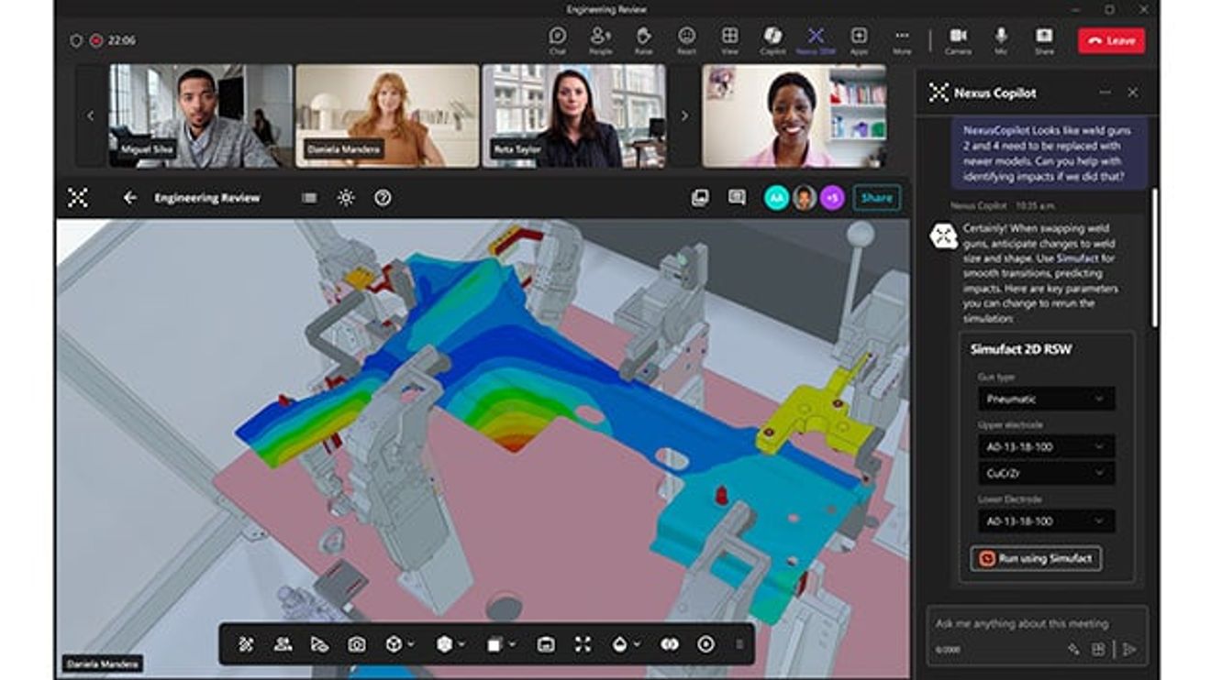Click the AA collaborator avatar
The image size is (1211, 680).
pyautogui.click(x=776, y=197)
